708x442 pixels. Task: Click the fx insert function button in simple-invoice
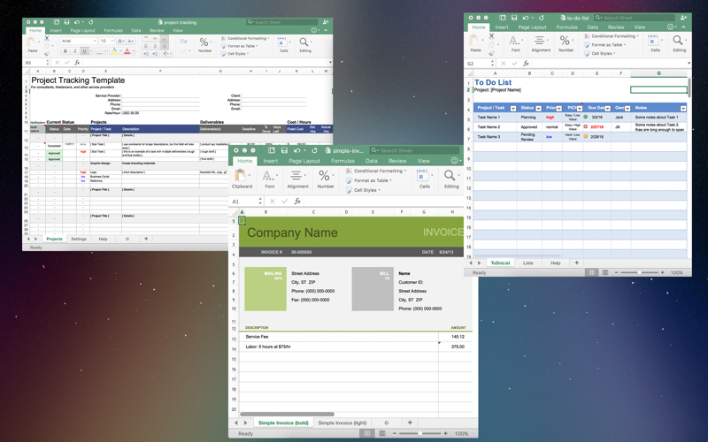(x=297, y=202)
